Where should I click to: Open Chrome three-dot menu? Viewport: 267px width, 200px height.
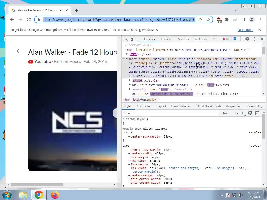[260, 20]
